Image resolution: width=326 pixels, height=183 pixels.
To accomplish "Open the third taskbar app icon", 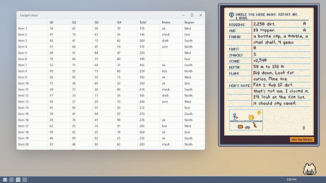I will coord(18,179).
